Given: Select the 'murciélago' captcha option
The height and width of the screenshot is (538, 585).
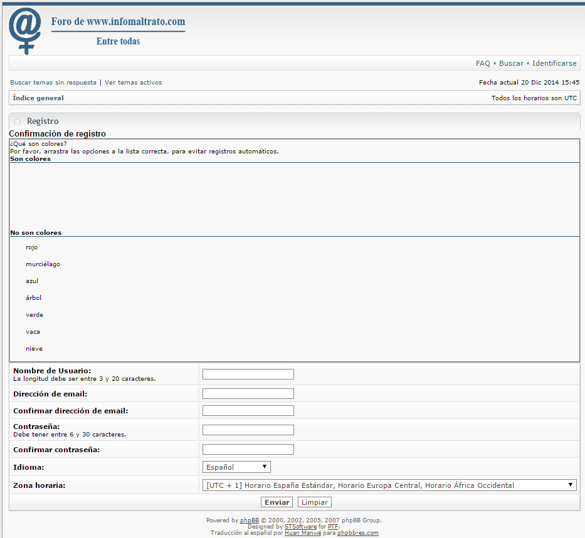Looking at the screenshot, I should tap(43, 264).
